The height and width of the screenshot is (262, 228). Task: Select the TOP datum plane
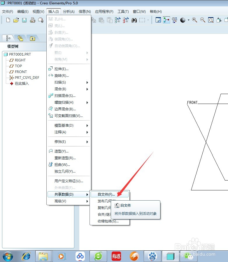click(16, 66)
